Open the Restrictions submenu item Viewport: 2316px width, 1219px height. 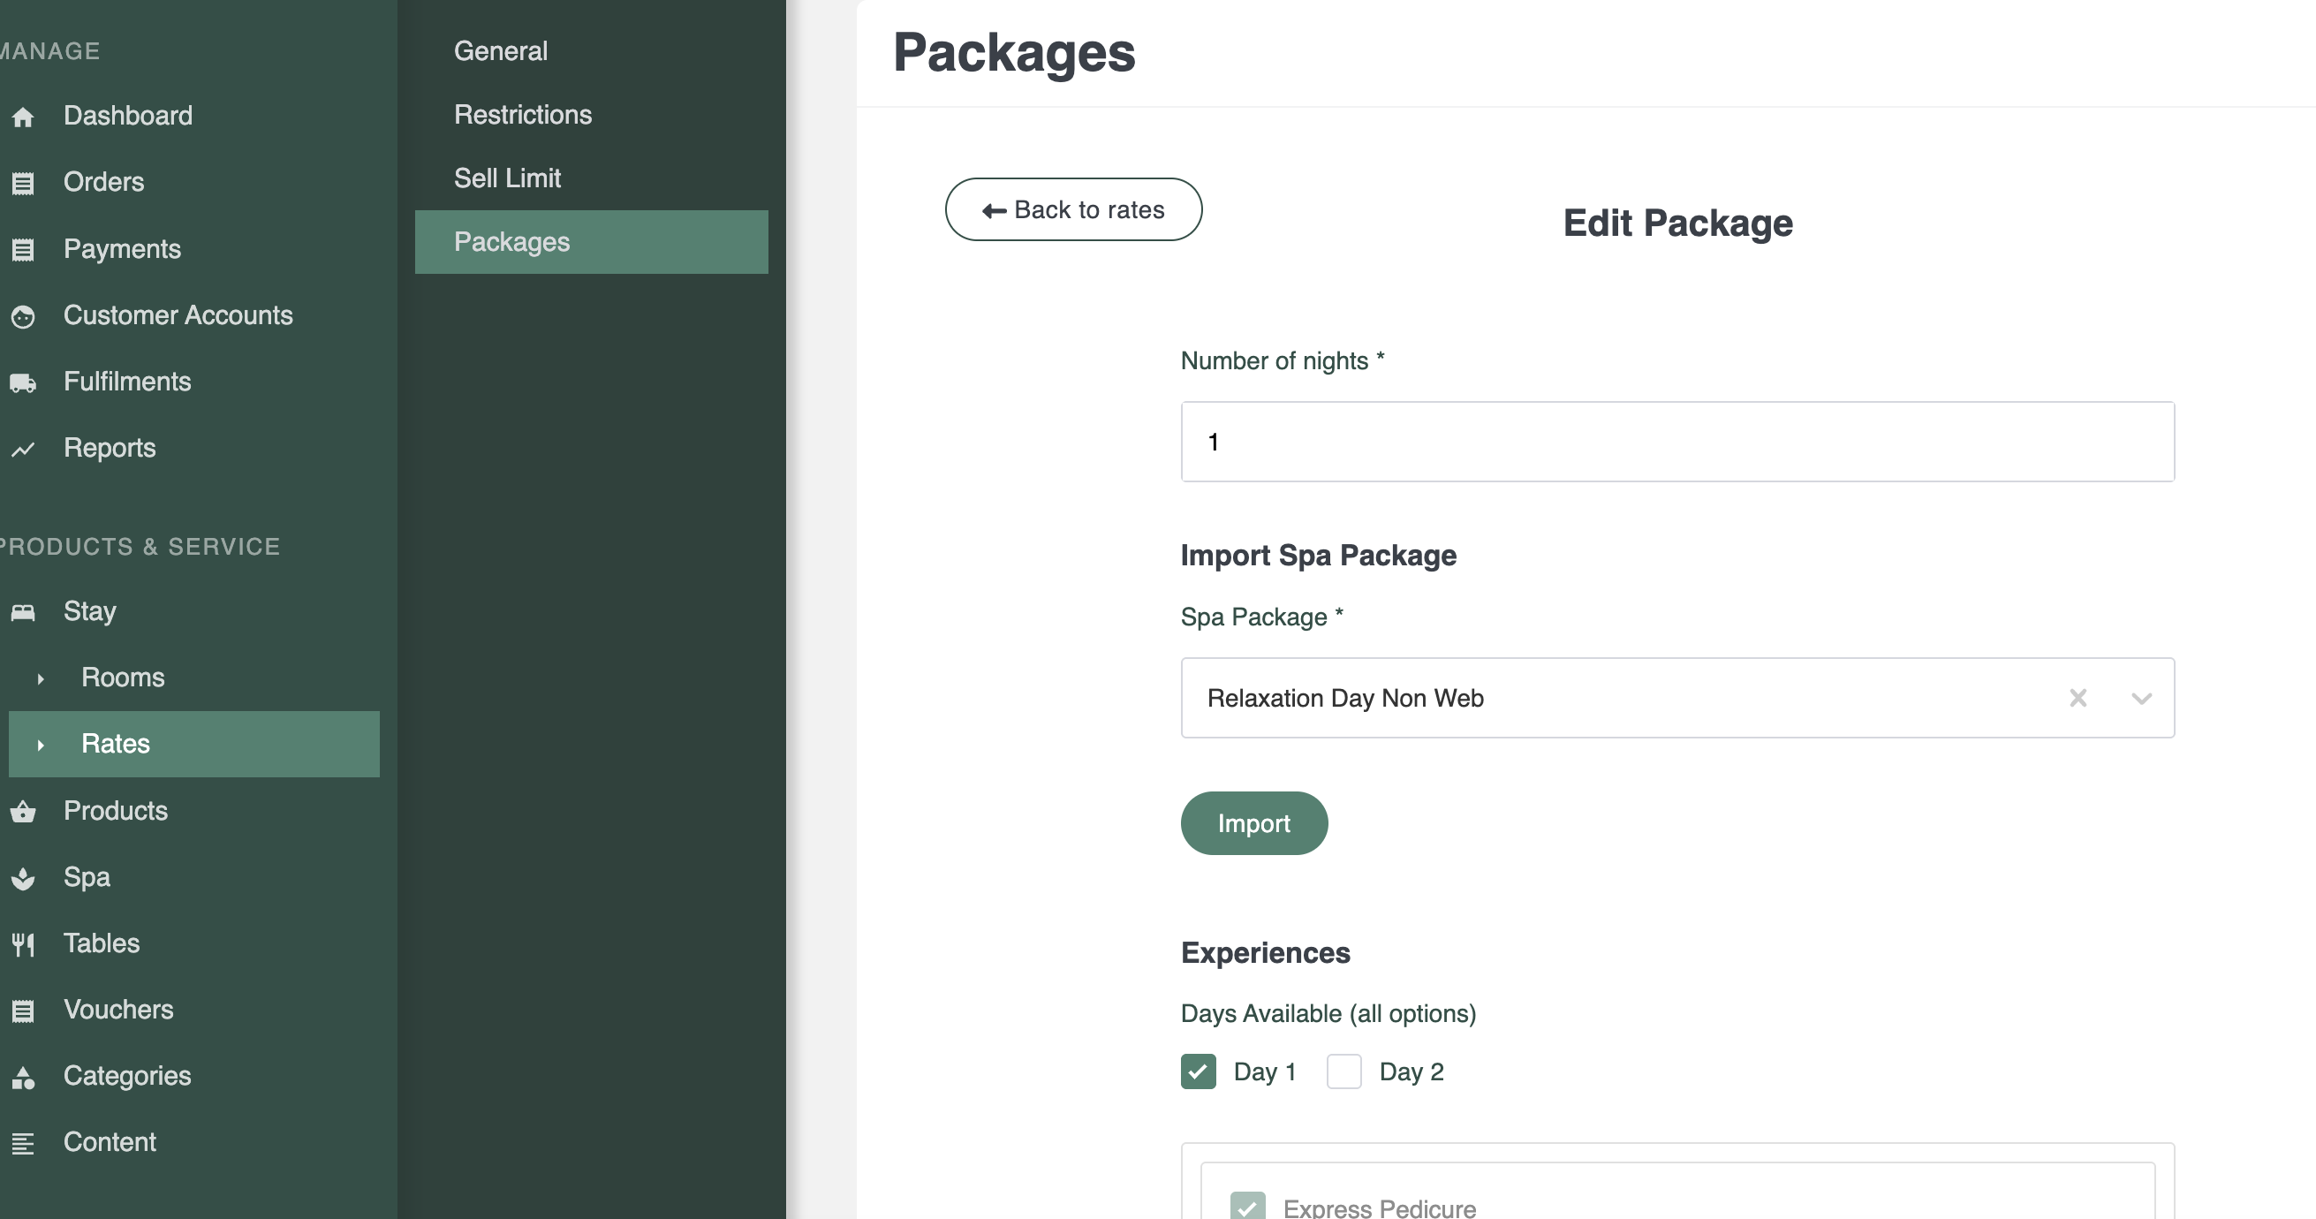click(x=522, y=115)
